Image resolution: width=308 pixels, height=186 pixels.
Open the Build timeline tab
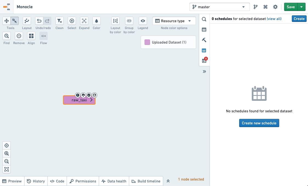(x=146, y=181)
